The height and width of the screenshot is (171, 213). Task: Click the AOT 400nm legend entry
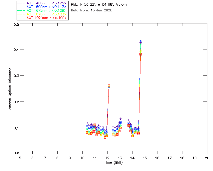42,3
